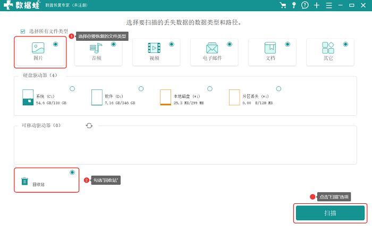Viewport: 372px width, 226px height.
Task: Click the key registration icon
Action: click(x=294, y=5)
